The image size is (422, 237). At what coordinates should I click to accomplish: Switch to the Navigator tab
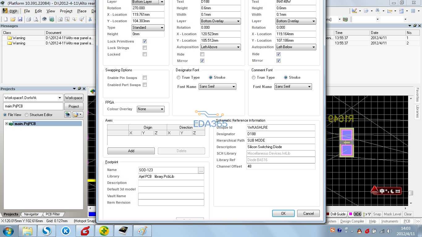(32, 214)
